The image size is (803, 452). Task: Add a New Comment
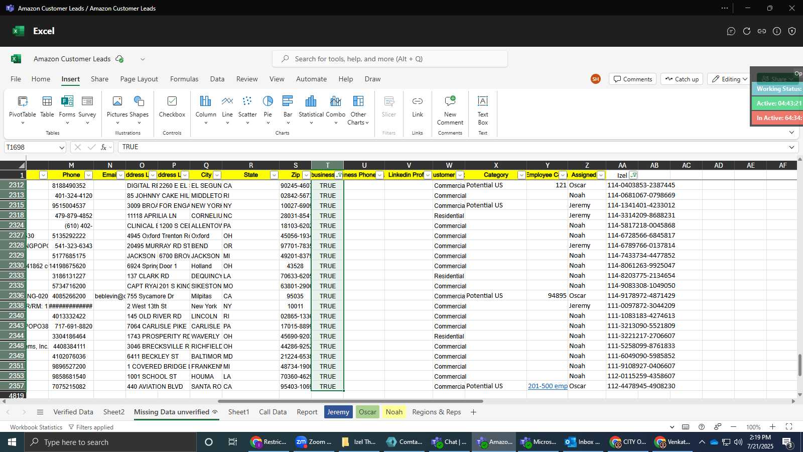pyautogui.click(x=450, y=109)
